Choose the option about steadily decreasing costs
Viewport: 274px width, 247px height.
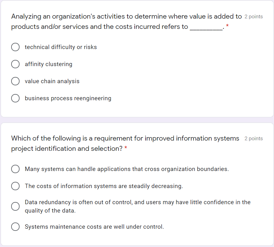click(x=15, y=186)
